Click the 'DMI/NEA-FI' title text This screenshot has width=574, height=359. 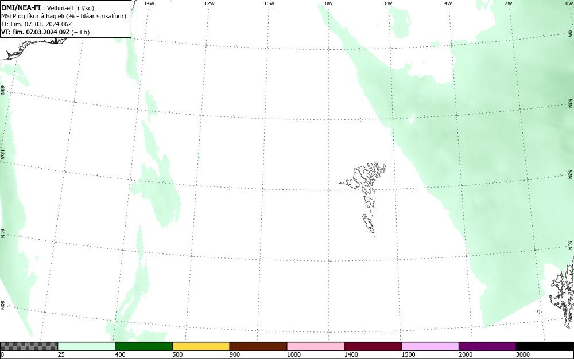tap(21, 8)
